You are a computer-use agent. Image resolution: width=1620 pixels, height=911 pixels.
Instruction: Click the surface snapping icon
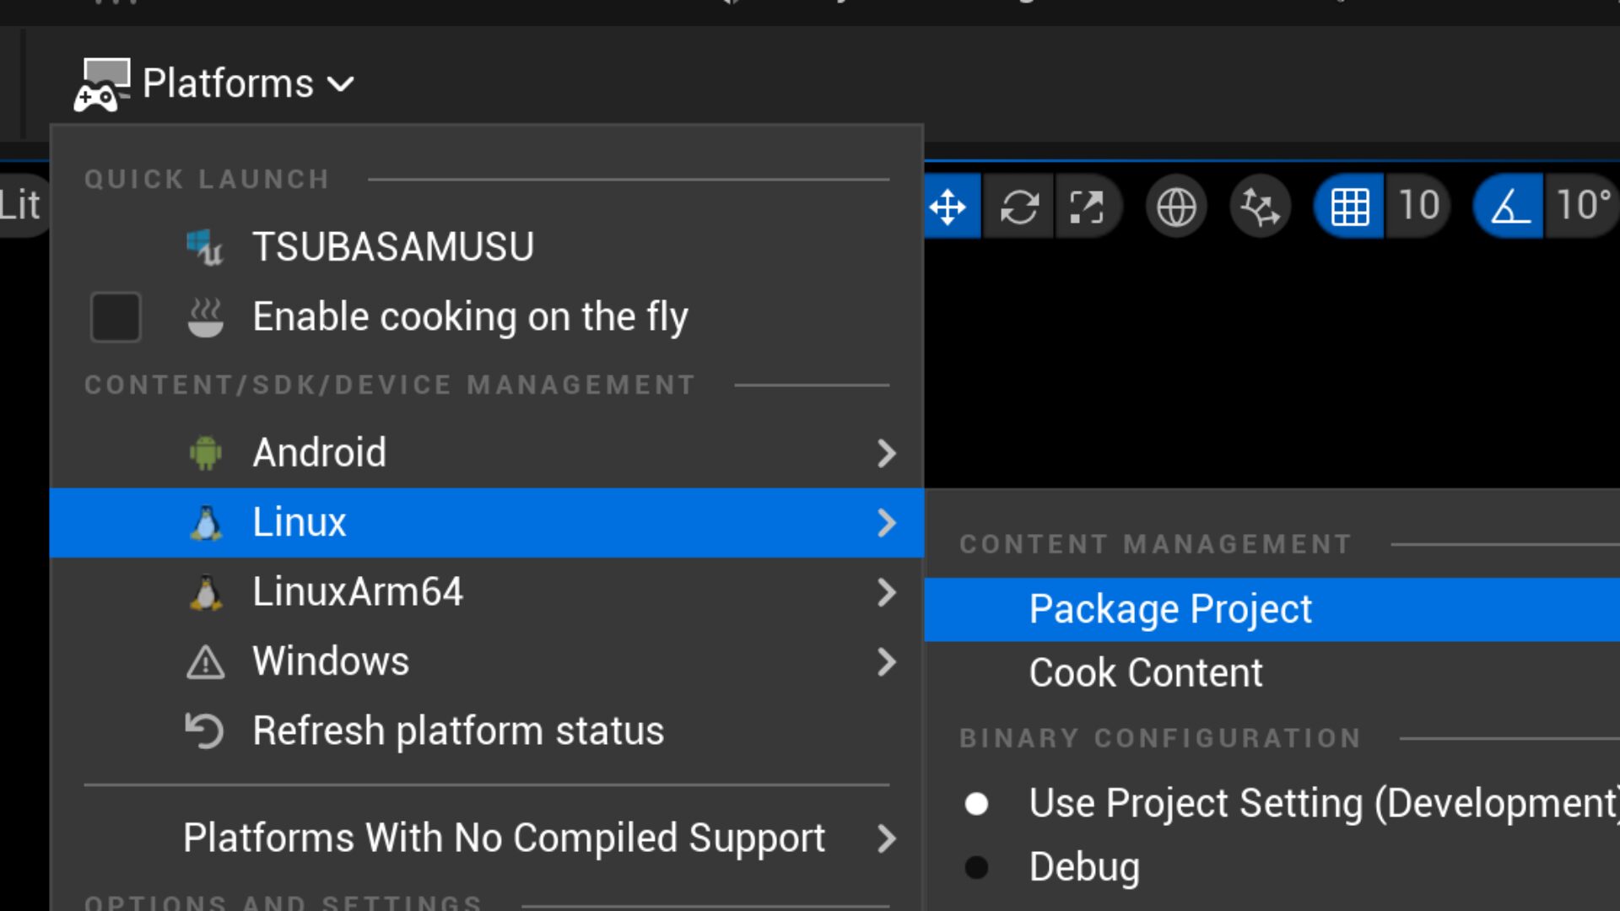[1261, 207]
